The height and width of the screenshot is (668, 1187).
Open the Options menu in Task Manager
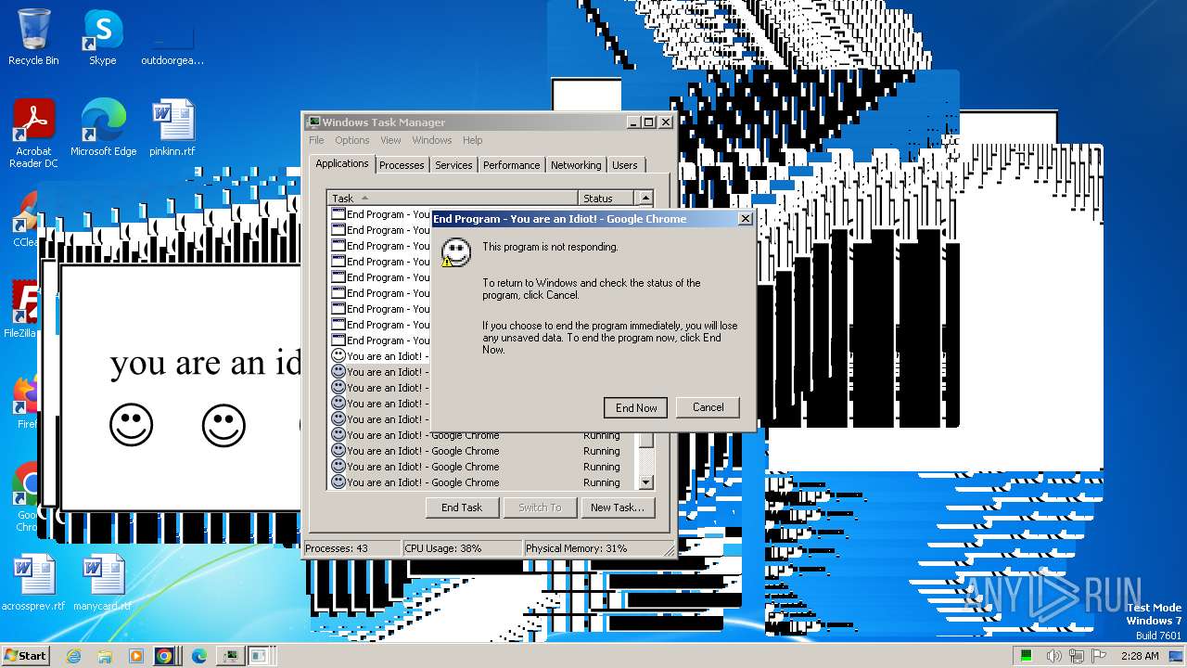[352, 140]
